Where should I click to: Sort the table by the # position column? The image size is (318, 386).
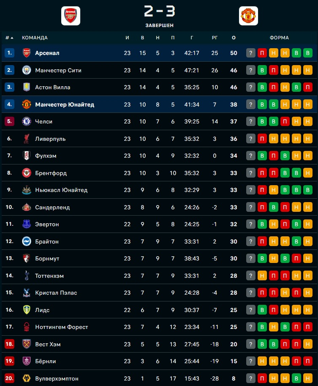tap(9, 38)
